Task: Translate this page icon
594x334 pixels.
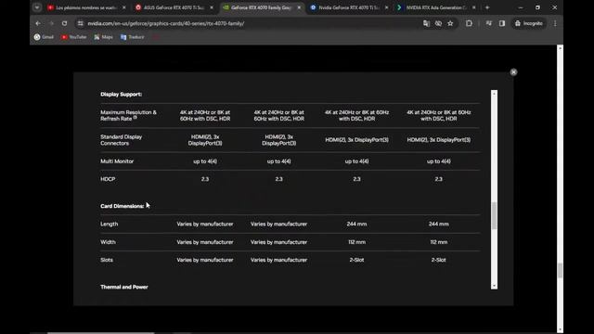Action: click(426, 23)
